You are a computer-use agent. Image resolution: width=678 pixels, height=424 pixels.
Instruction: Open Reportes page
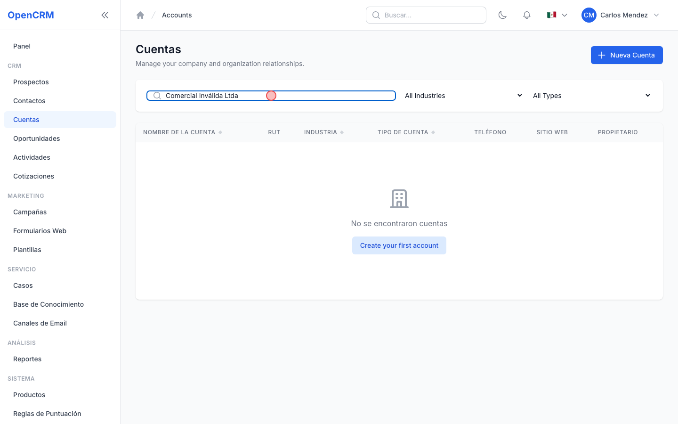coord(60,359)
